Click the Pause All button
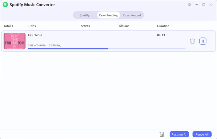This screenshot has width=217, height=139. (x=202, y=134)
